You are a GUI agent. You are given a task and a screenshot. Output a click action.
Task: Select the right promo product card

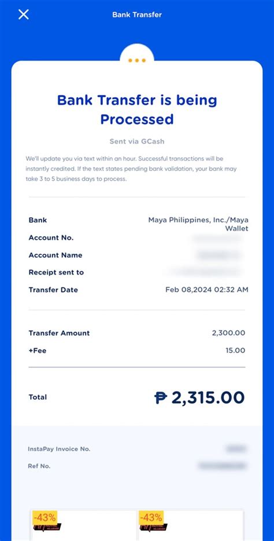[191, 525]
